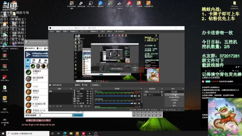Hide the 今日目标 source with its eye icon
The height and width of the screenshot is (136, 242).
87,94
